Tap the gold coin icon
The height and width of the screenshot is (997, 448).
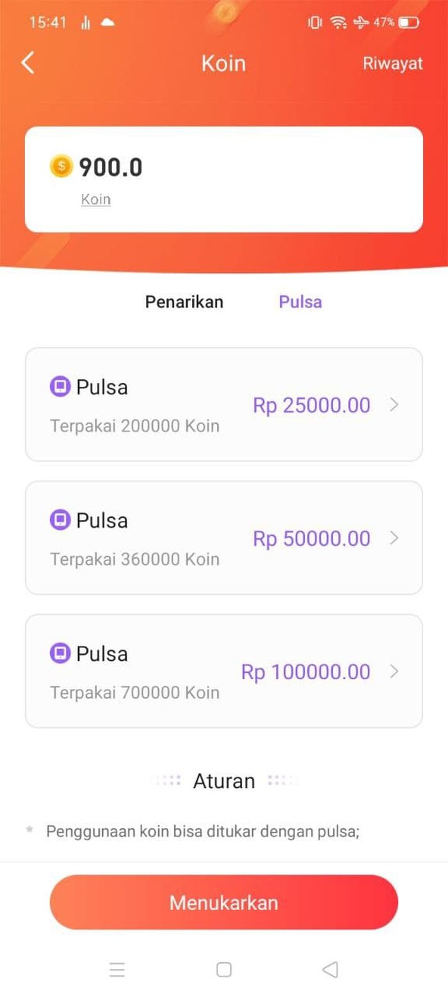point(61,166)
